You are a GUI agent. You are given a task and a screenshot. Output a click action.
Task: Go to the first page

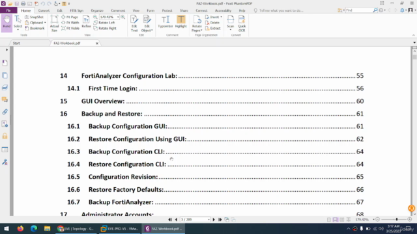pos(170,220)
